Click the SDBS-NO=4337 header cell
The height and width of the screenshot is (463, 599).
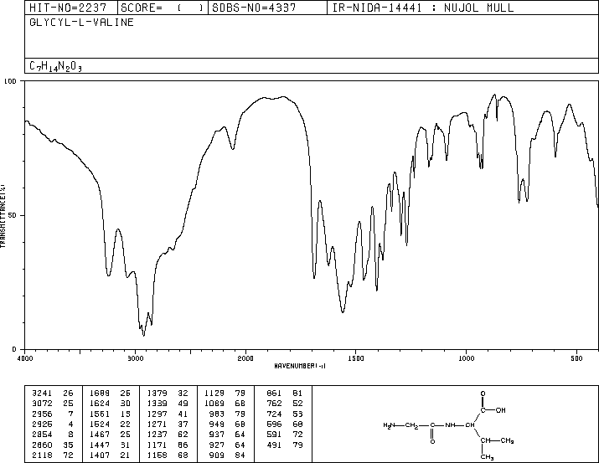coord(254,8)
